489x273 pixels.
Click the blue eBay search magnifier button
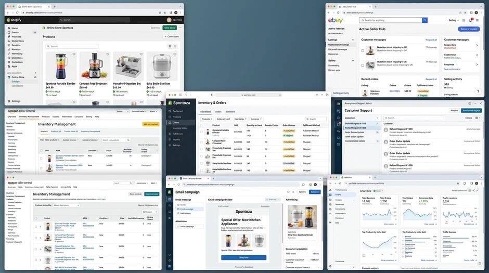tap(425, 20)
